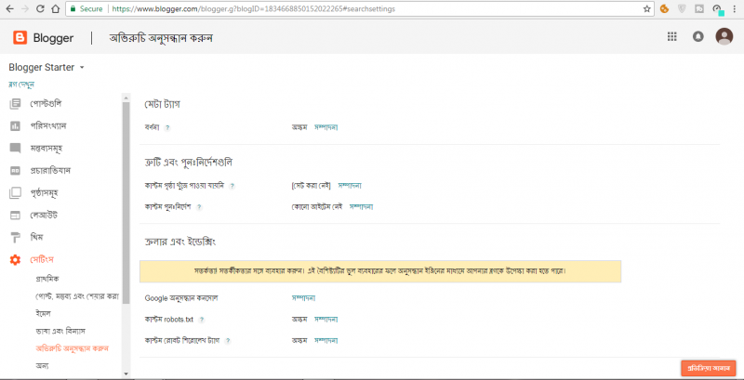Click the orange Blogger logo icon
744x380 pixels.
click(20, 37)
